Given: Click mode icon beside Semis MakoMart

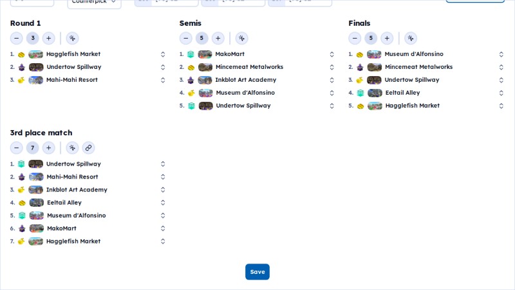Looking at the screenshot, I should pyautogui.click(x=191, y=54).
